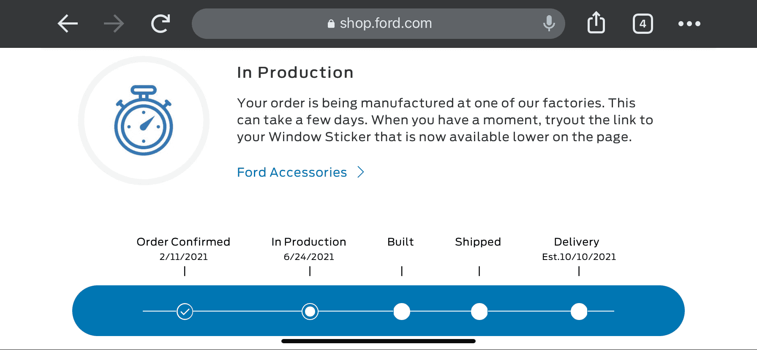
Task: Click the browser forward arrow
Action: [114, 24]
